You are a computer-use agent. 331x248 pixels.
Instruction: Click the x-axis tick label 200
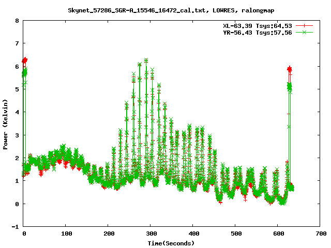pyautogui.click(x=109, y=234)
